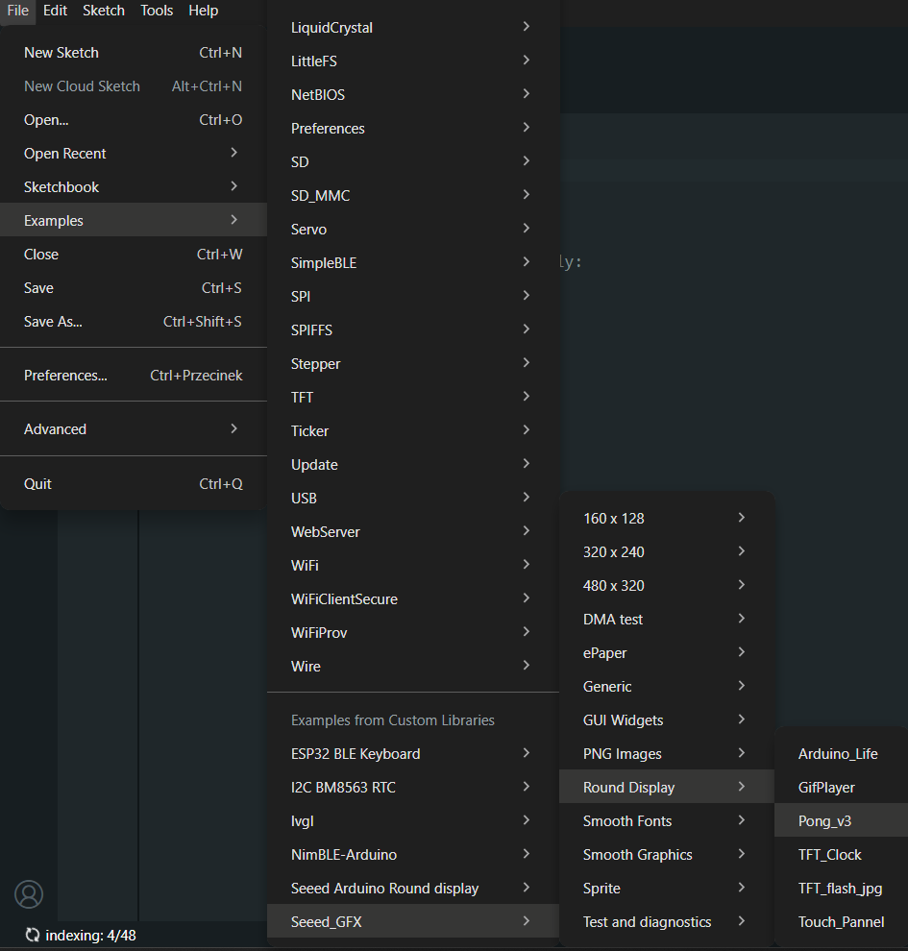Open the Touch_Pannel example

click(841, 921)
